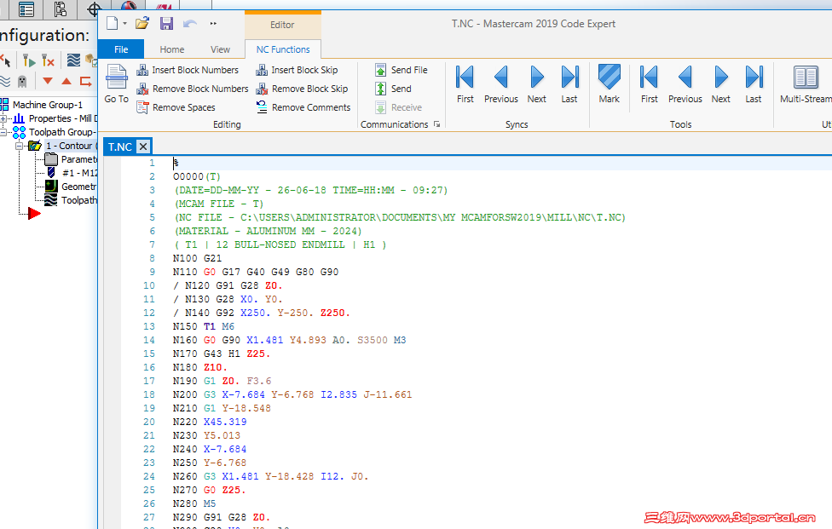Collapse the 1 - Contour operation node
This screenshot has width=832, height=529.
[x=19, y=146]
